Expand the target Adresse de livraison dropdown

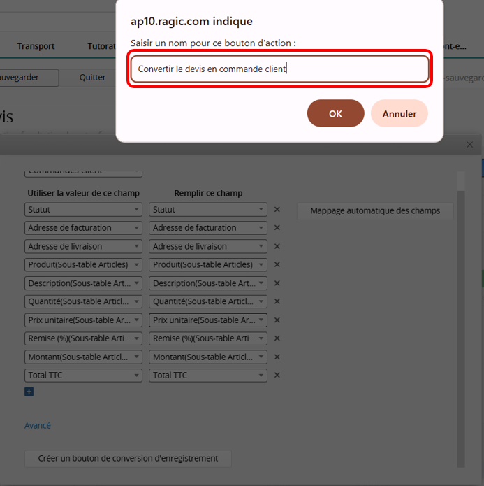[207, 246]
